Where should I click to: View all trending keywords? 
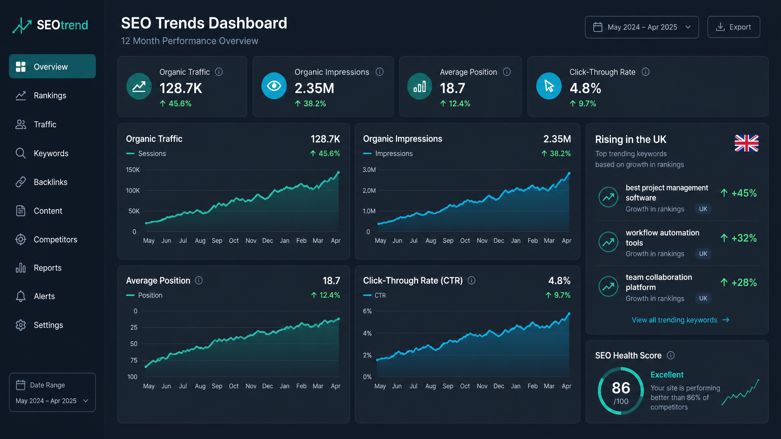680,320
